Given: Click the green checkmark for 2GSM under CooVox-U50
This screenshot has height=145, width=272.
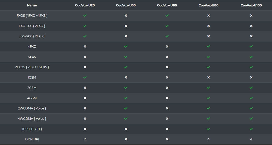Looking at the screenshot, I should point(126,88).
